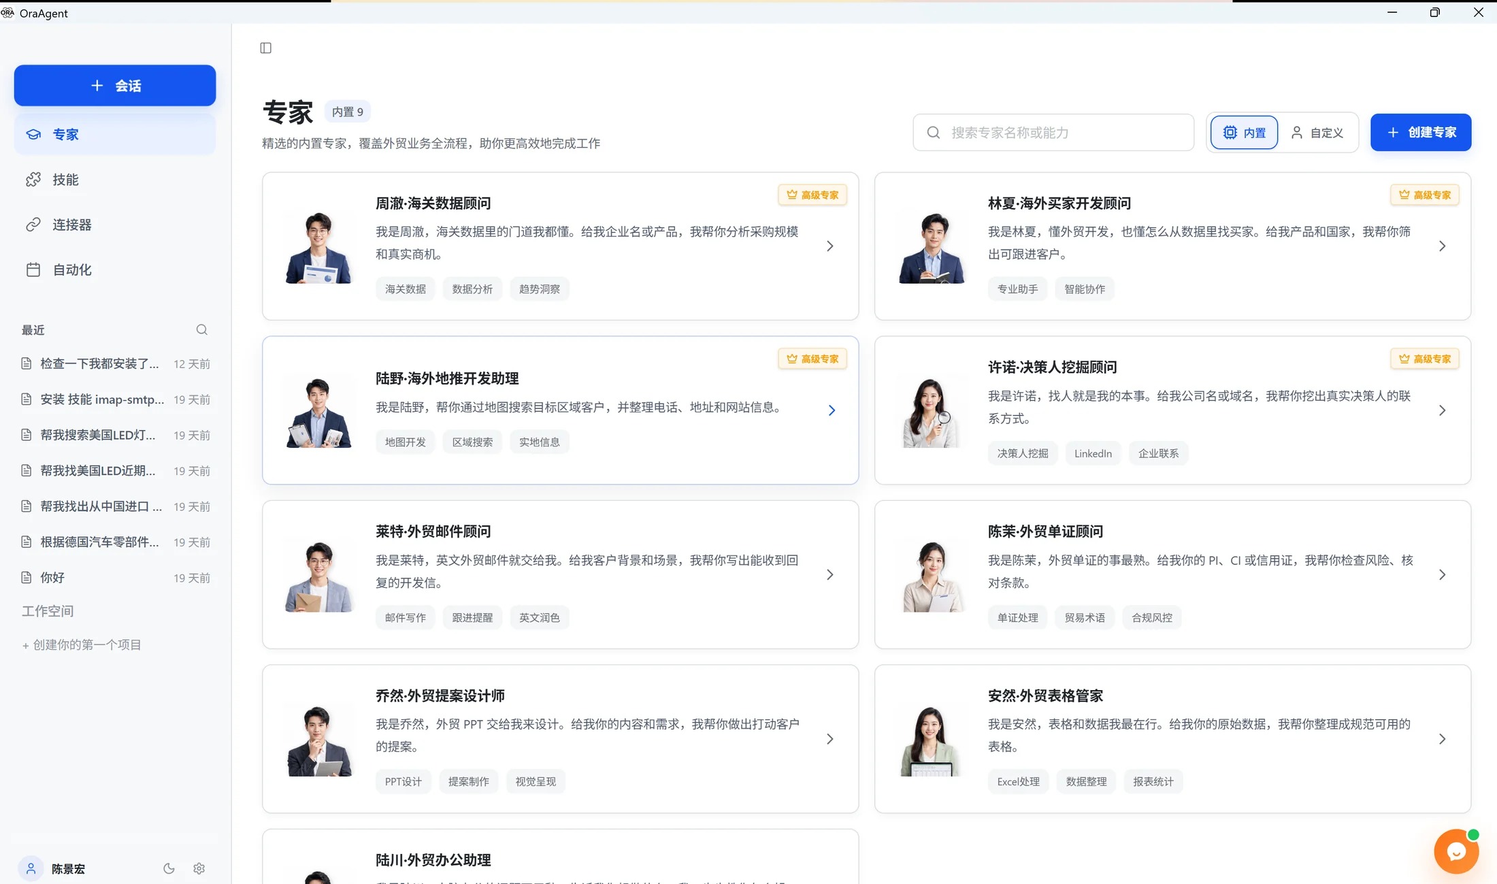This screenshot has width=1497, height=884.
Task: Select the 海关数据 tag
Action: click(x=406, y=289)
